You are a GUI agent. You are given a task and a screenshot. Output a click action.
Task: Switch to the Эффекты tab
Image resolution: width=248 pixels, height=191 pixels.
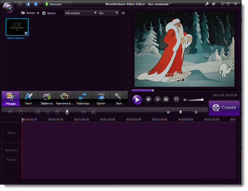click(x=47, y=99)
